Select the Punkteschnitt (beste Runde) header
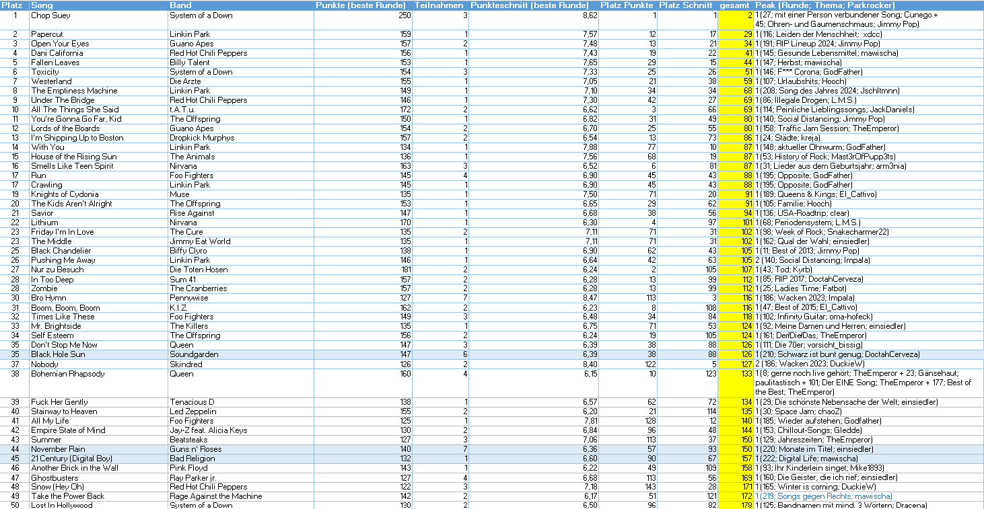 529,5
